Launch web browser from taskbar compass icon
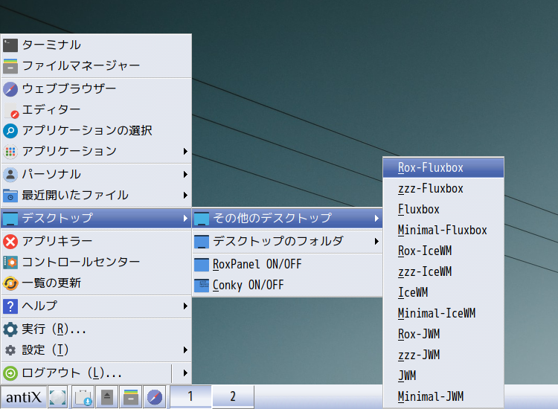 [x=155, y=397]
